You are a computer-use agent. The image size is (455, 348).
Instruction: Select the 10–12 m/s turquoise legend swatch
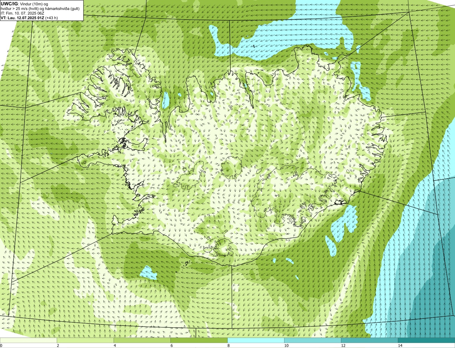[313, 341]
